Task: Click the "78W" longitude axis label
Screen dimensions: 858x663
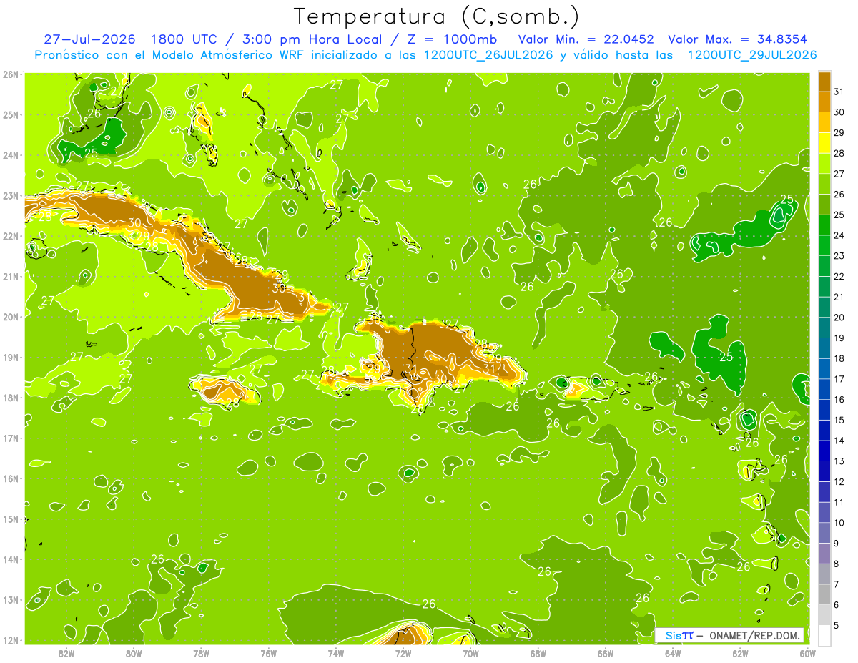Action: click(201, 653)
